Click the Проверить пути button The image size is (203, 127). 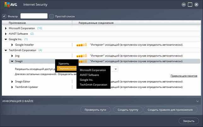(96, 110)
